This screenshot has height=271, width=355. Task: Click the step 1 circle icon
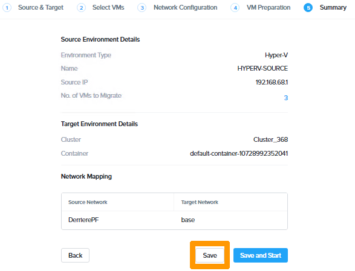[x=7, y=8]
